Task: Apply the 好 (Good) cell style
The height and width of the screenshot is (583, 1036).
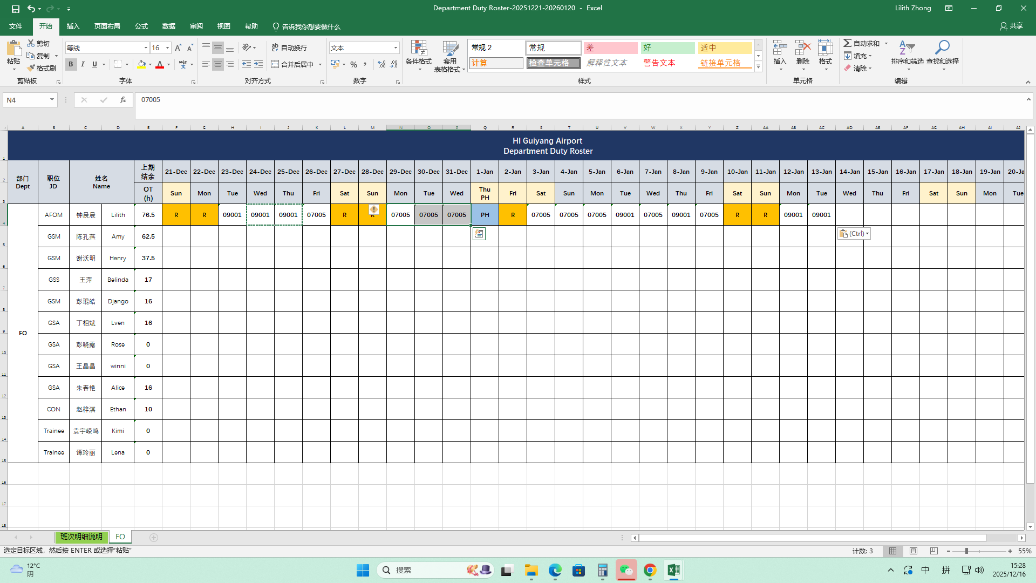Action: tap(667, 48)
